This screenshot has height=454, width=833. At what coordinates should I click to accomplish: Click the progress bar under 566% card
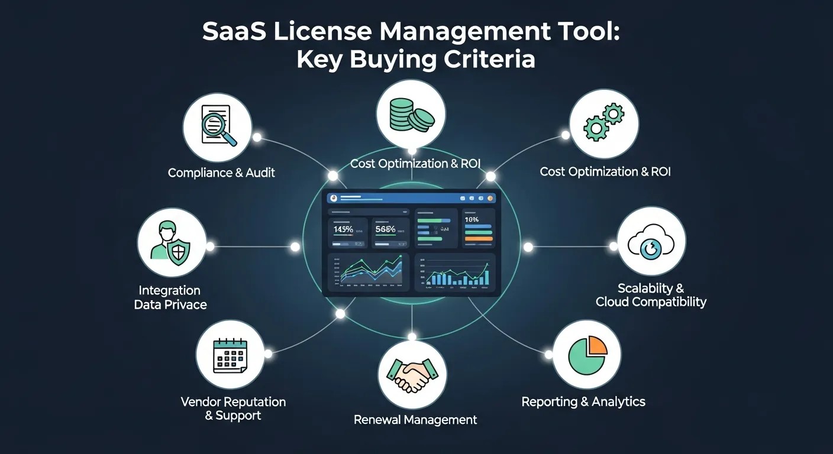coord(391,244)
